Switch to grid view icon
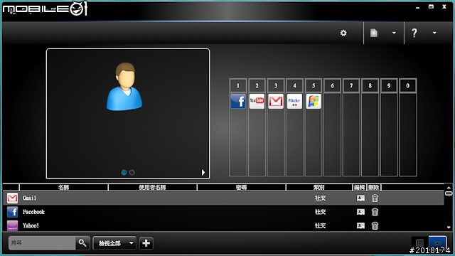 419,242
